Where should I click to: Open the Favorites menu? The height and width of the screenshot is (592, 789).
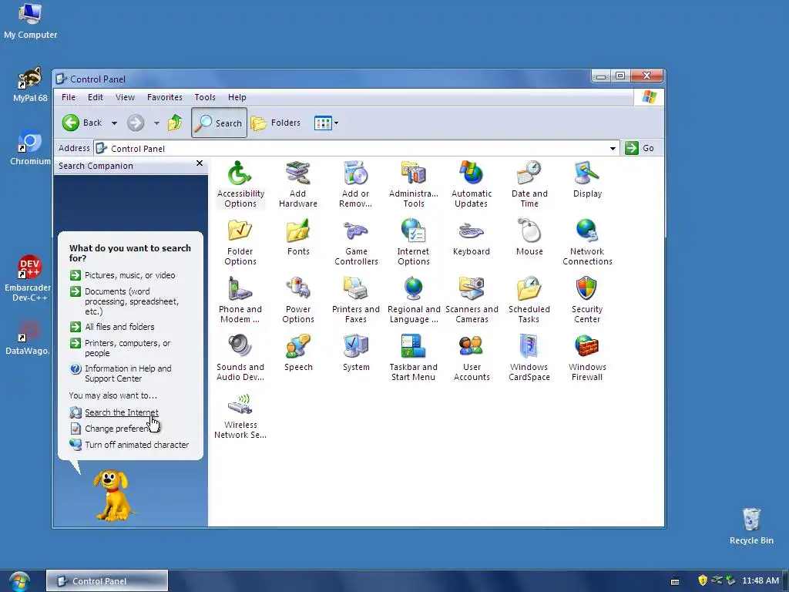click(x=165, y=97)
